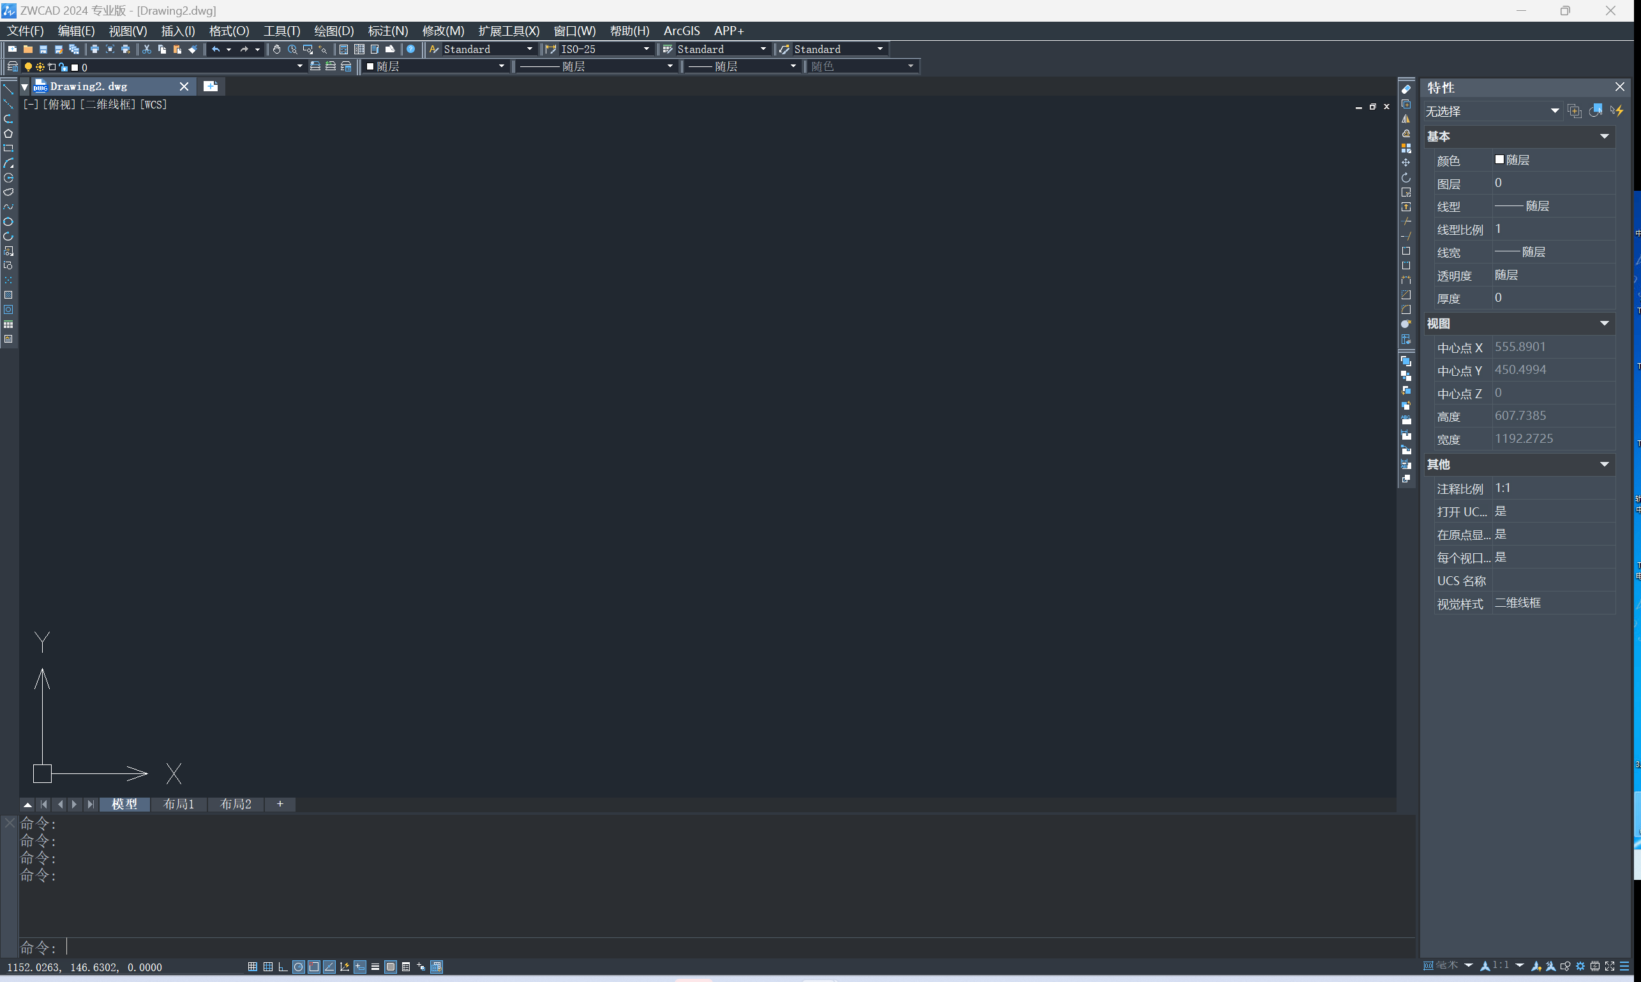Add a new layout with plus button
This screenshot has width=1641, height=982.
coord(280,804)
